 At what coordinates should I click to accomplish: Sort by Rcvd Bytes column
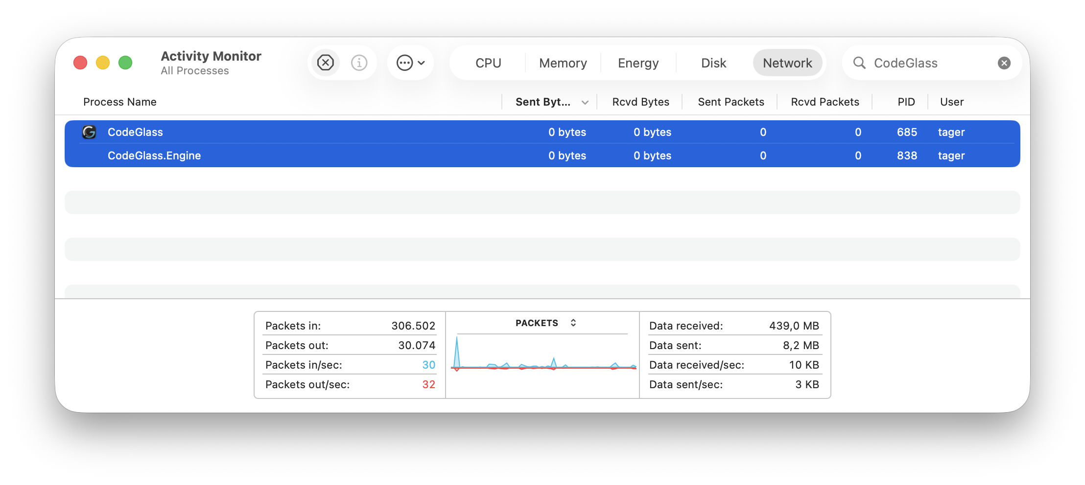pos(640,102)
